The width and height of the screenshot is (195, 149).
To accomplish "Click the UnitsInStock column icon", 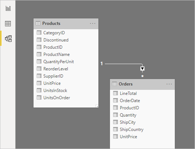I will [39, 90].
